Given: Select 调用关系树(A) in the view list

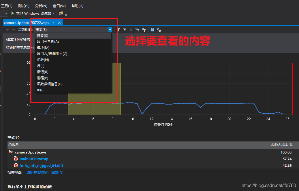Looking at the screenshot, I should (x=73, y=42).
